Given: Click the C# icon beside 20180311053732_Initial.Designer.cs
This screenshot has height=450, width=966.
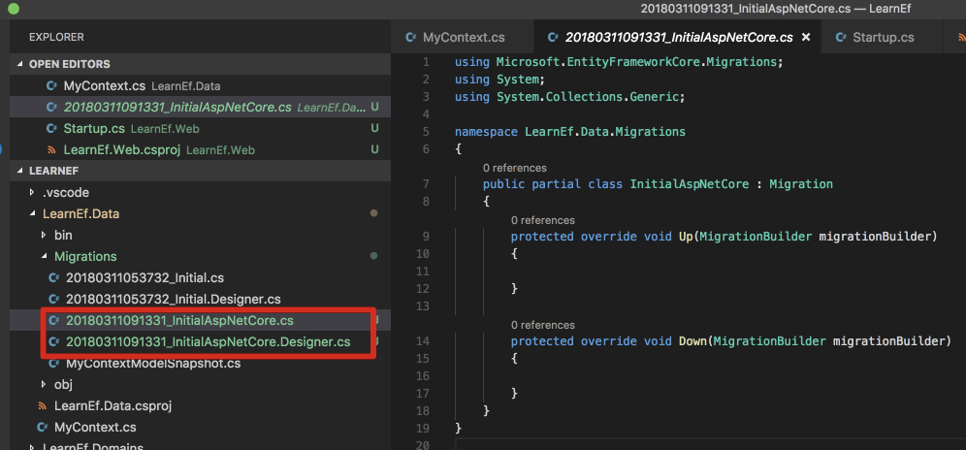Looking at the screenshot, I should coord(53,299).
